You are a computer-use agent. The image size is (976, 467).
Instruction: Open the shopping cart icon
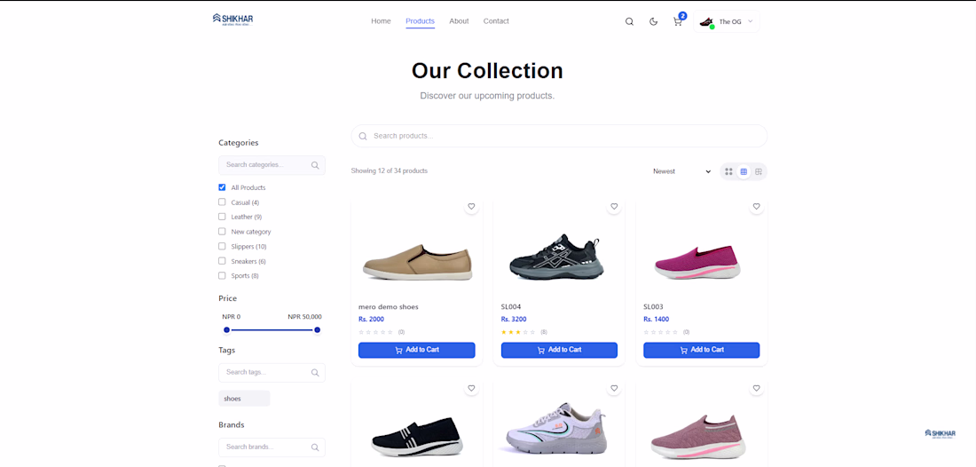coord(677,22)
